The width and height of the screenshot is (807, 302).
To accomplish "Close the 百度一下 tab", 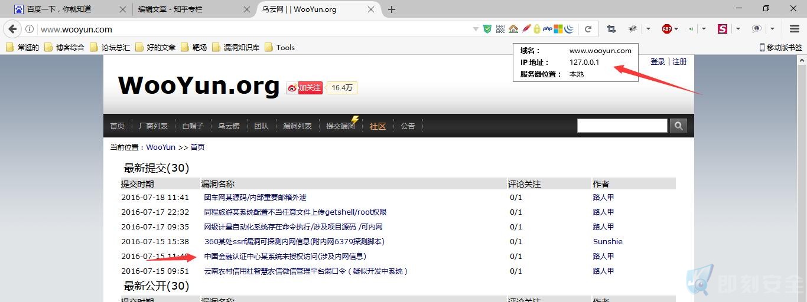I will [x=122, y=9].
